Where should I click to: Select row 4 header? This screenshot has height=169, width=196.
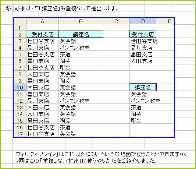point(20,47)
